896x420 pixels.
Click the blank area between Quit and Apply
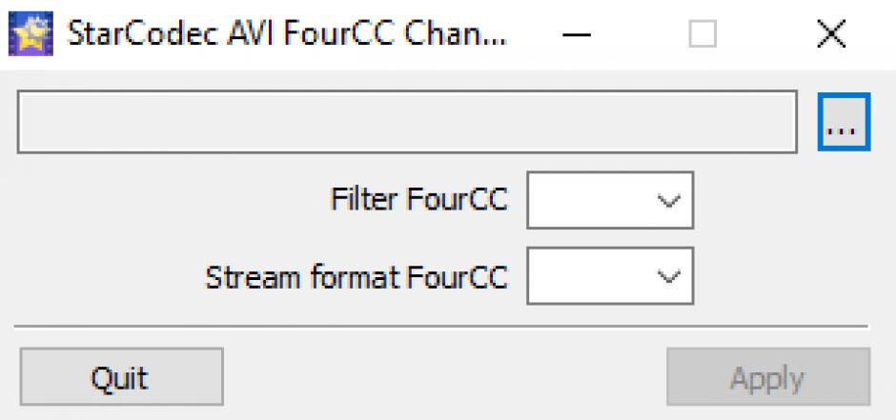click(x=444, y=377)
